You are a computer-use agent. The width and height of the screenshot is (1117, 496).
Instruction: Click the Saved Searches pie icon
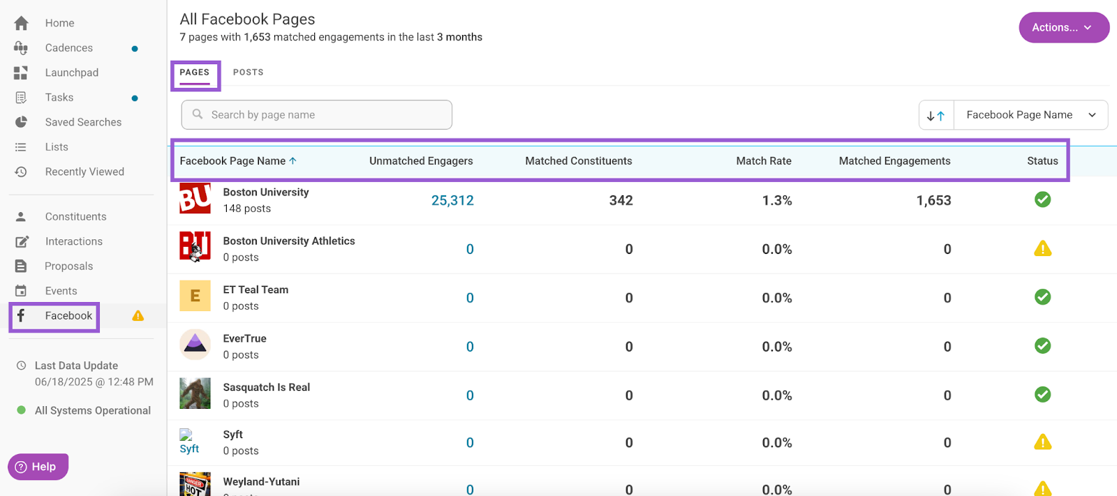click(x=21, y=122)
